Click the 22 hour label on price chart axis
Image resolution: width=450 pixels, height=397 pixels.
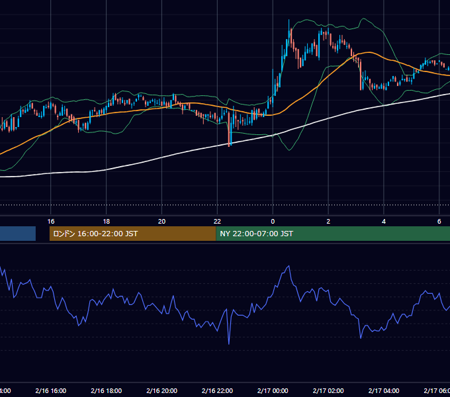(217, 222)
